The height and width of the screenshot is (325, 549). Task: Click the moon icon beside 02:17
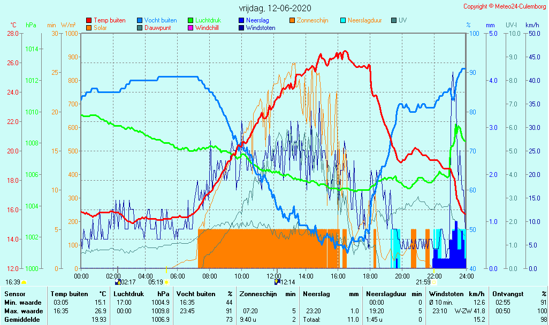click(x=118, y=282)
